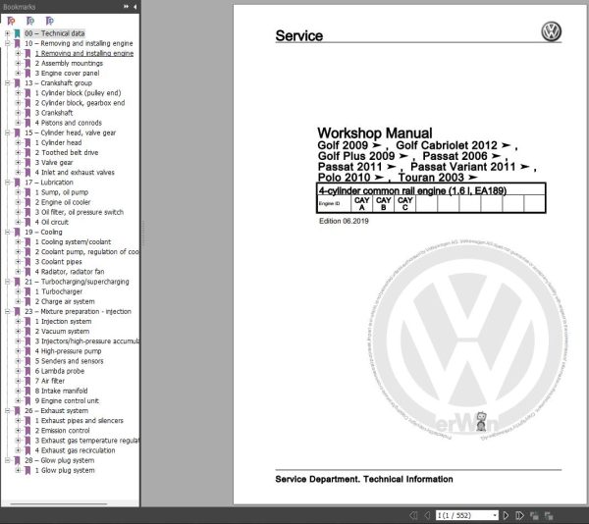Open the 5 Senders and sensors bookmark
The image size is (589, 524).
click(x=69, y=361)
